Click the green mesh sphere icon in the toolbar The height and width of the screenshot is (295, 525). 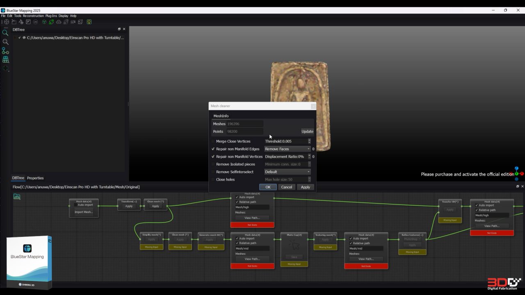point(44,22)
